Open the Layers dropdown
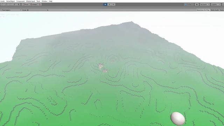The height and width of the screenshot is (126, 224). coord(216,5)
